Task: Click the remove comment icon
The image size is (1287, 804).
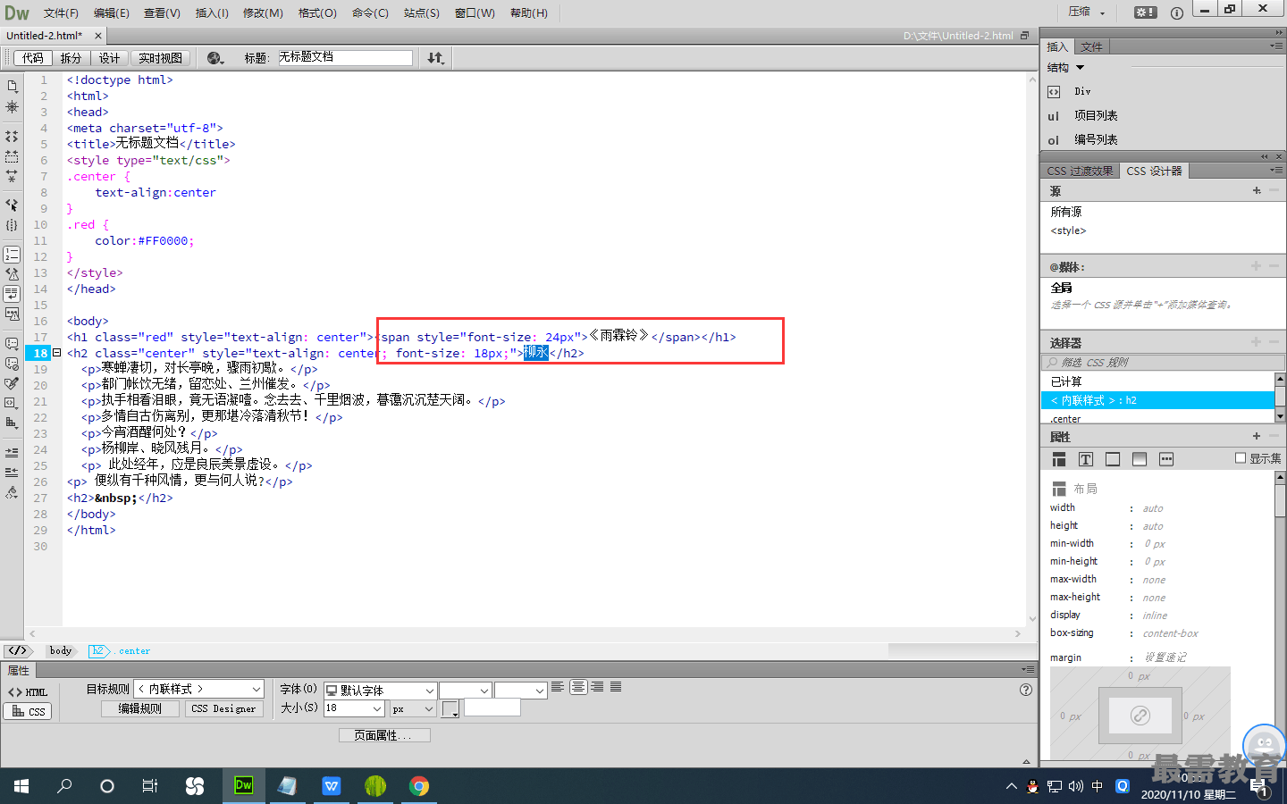Action: click(x=12, y=364)
